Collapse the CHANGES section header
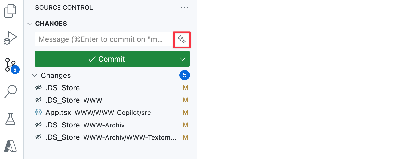This screenshot has height=159, width=404. tap(30, 24)
